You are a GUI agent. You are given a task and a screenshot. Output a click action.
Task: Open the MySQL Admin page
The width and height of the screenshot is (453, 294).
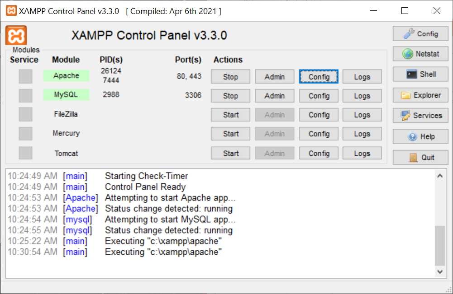click(x=274, y=96)
